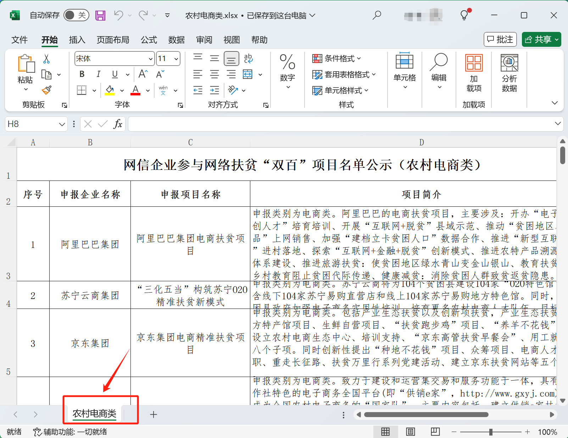Open the 宋体 font dropdown
The height and width of the screenshot is (438, 568).
(x=150, y=59)
